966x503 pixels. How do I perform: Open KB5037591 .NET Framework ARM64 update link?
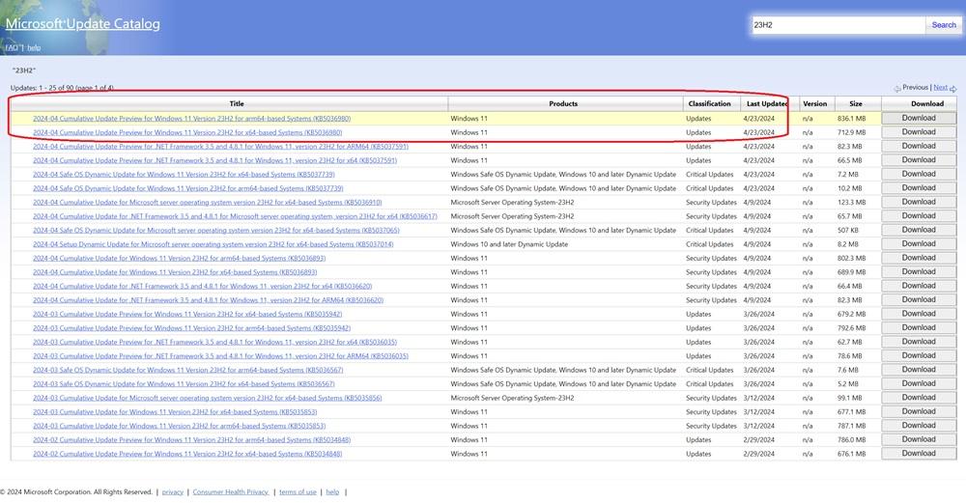220,146
